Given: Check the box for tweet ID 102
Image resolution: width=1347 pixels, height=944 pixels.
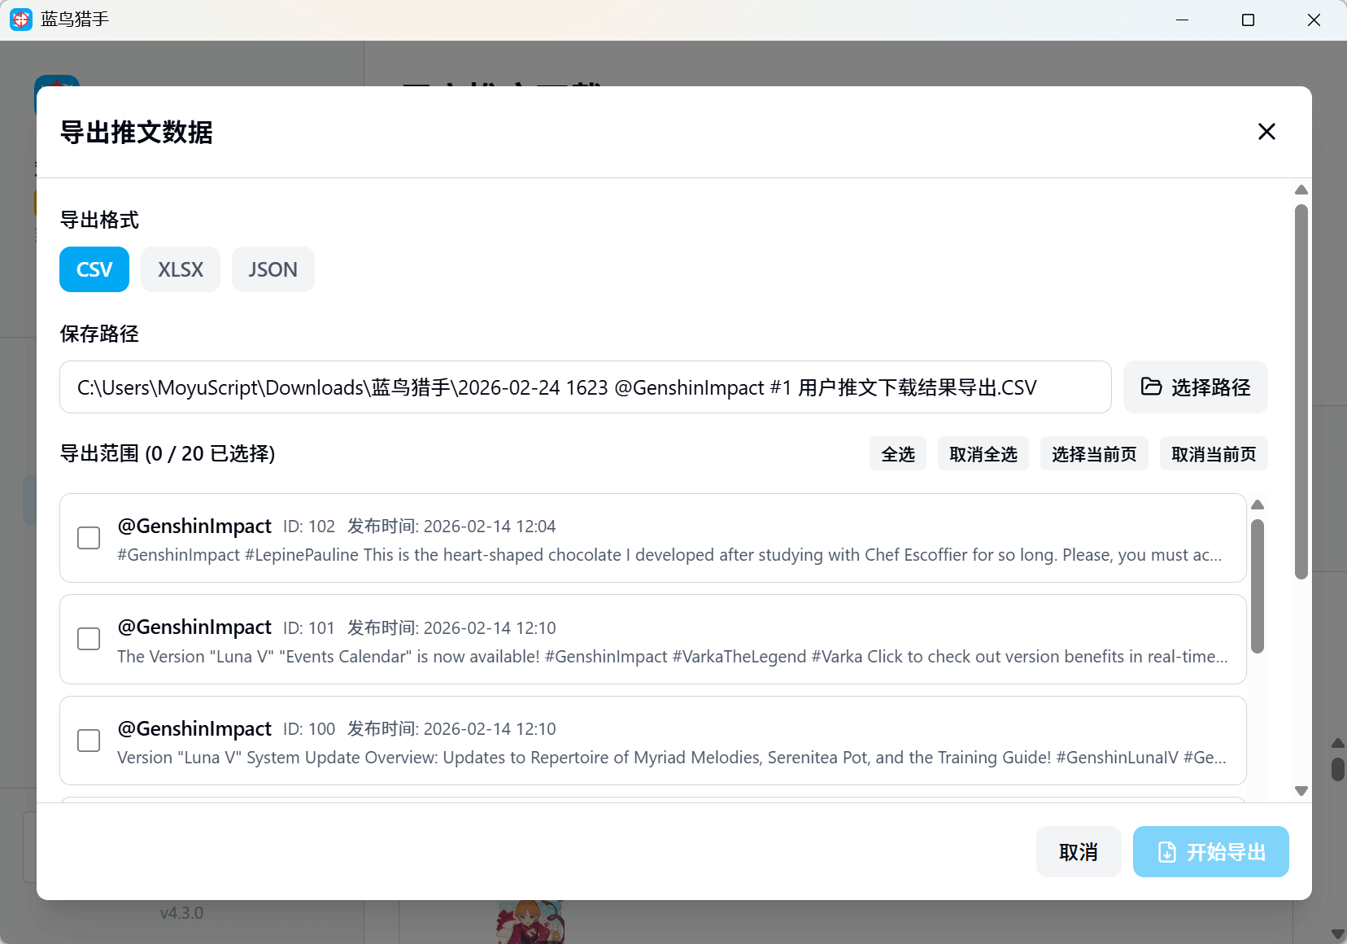Looking at the screenshot, I should point(89,538).
